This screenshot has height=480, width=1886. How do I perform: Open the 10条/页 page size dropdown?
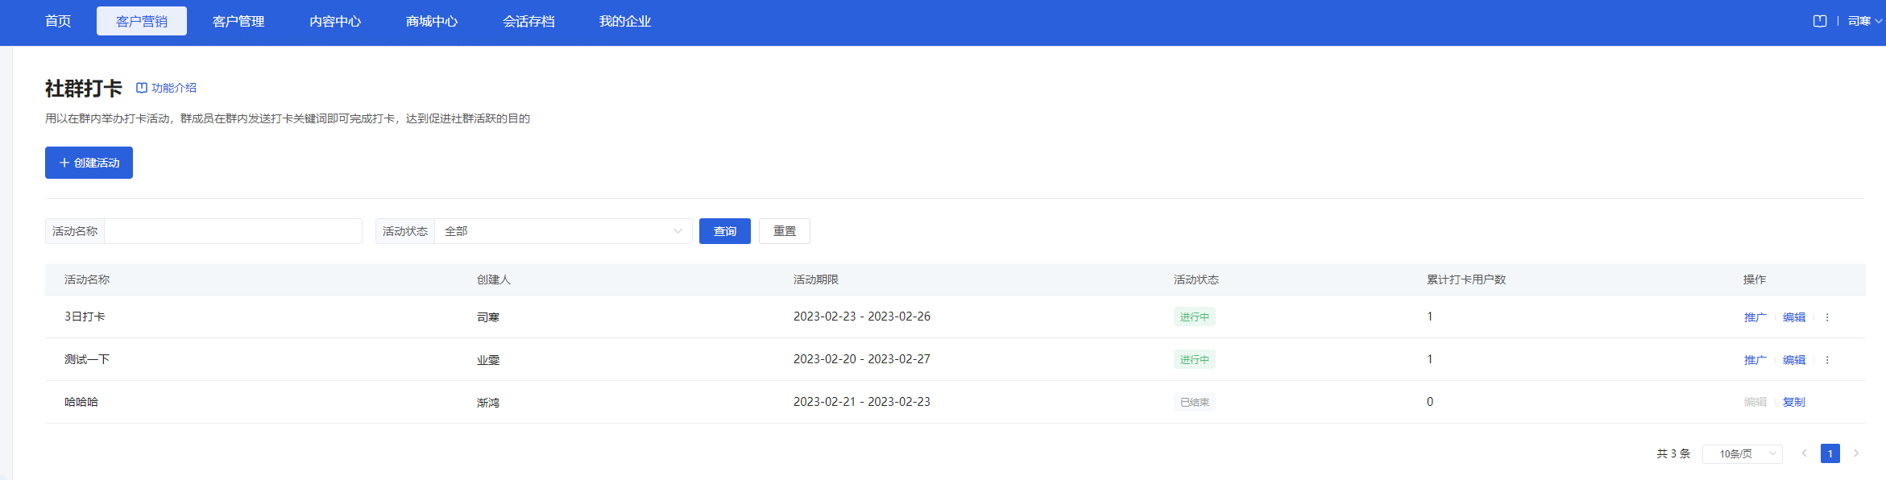pos(1742,454)
